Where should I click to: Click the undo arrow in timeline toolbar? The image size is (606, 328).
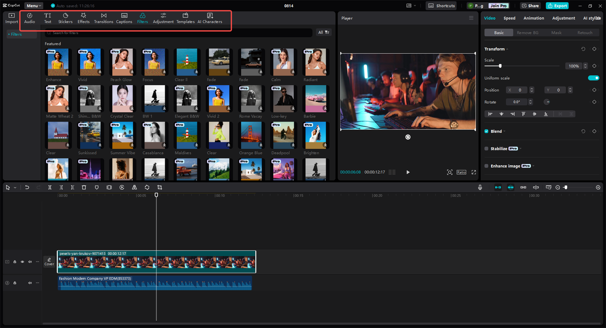coord(27,187)
